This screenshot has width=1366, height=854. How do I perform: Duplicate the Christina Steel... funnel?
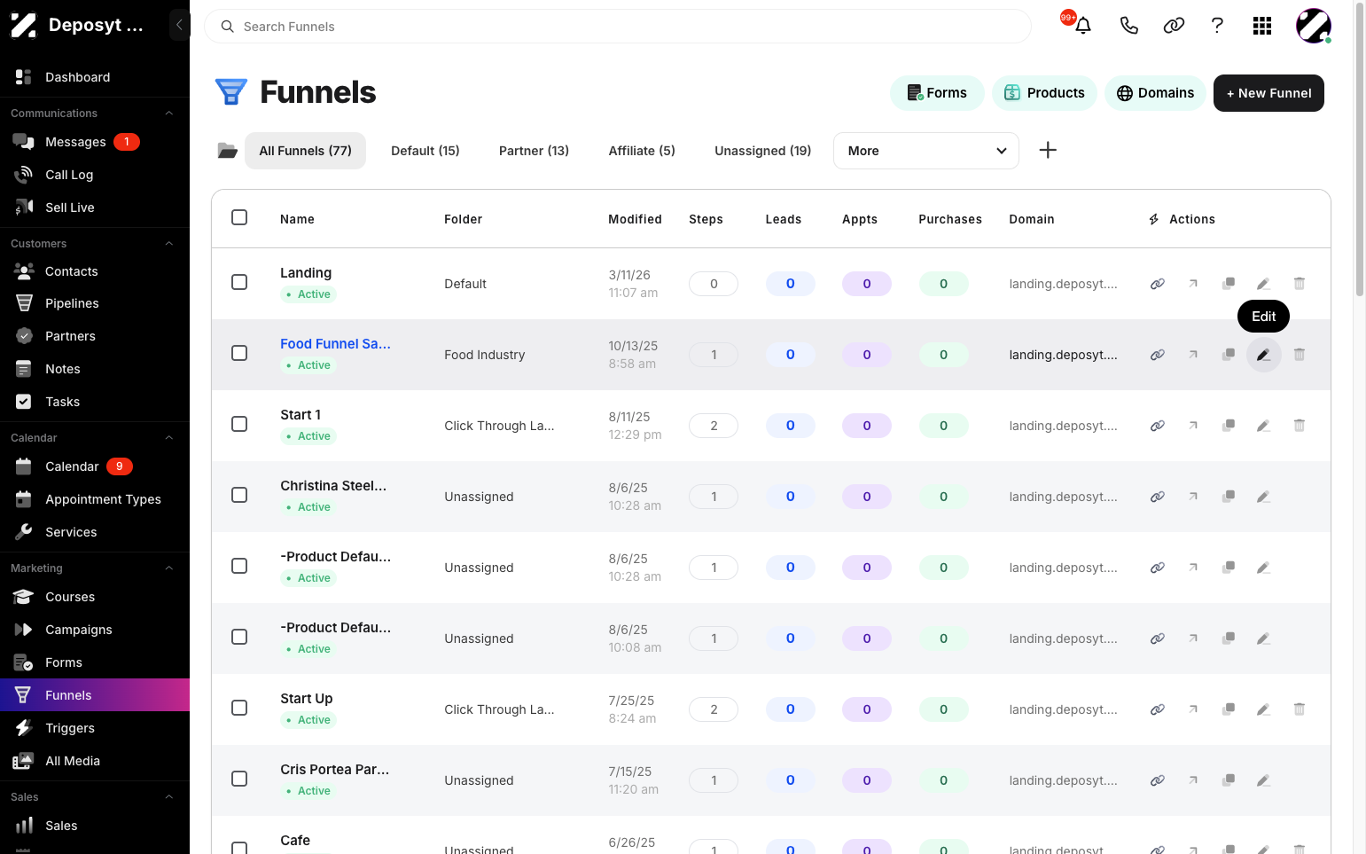(1229, 497)
